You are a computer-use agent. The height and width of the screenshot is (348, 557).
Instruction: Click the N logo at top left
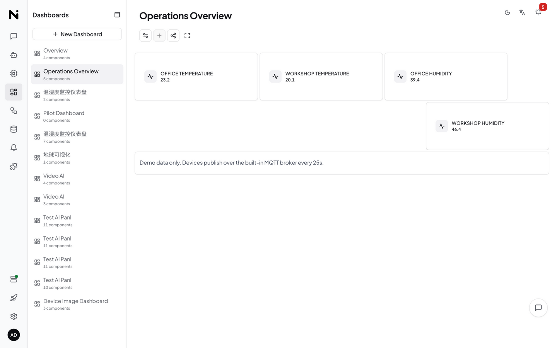point(14,15)
